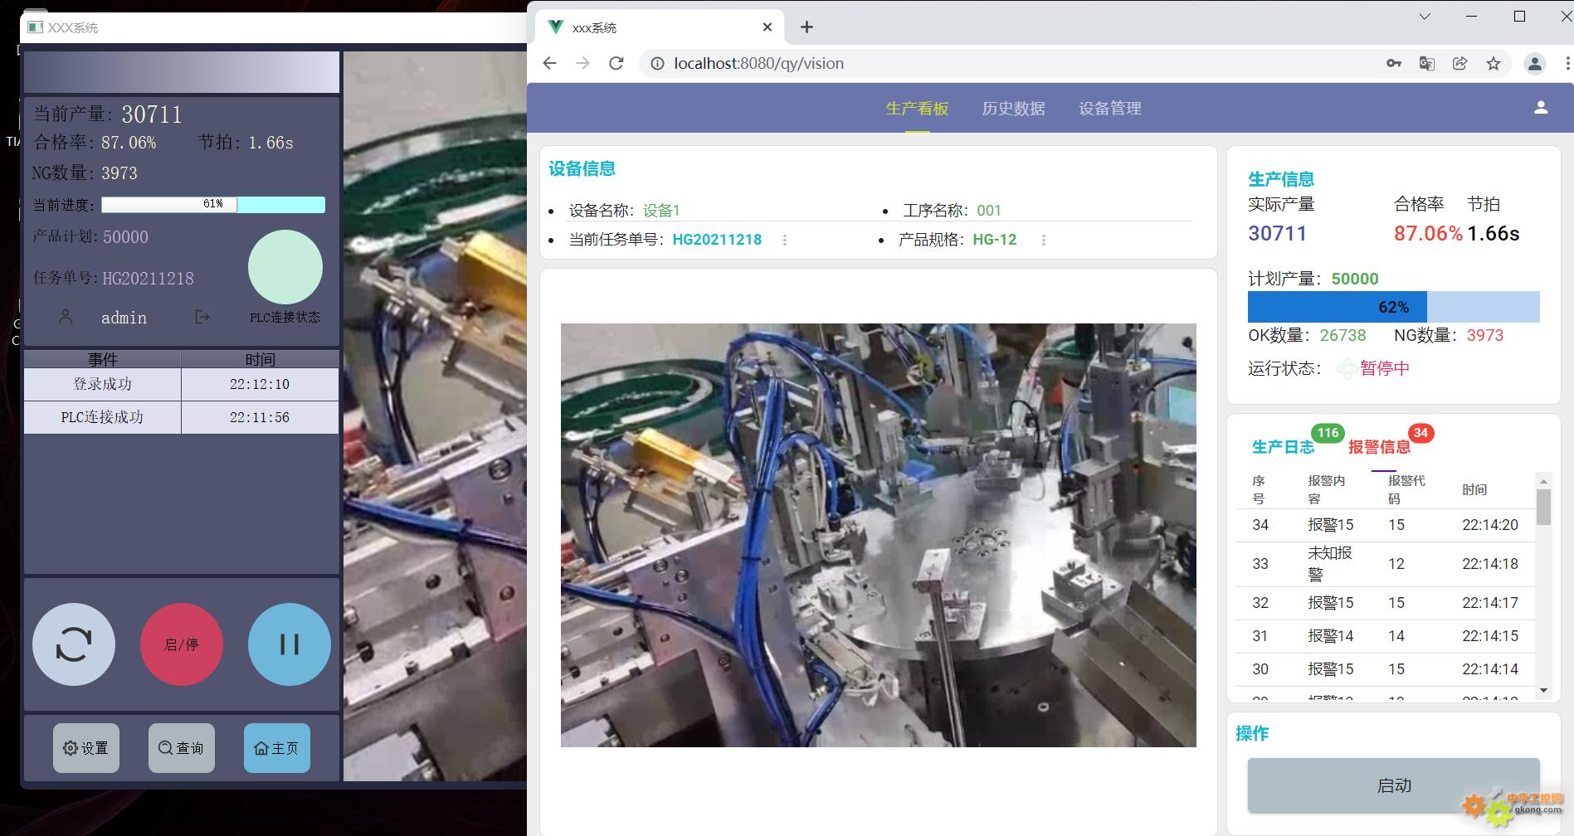Click the product spec HG-12 value
Image resolution: width=1574 pixels, height=836 pixels.
[x=994, y=240]
